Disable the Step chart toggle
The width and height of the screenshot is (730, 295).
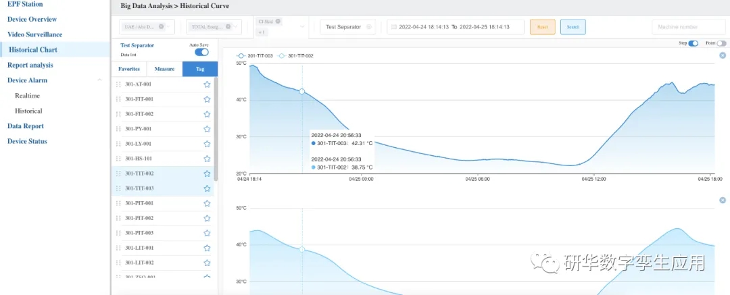point(693,43)
